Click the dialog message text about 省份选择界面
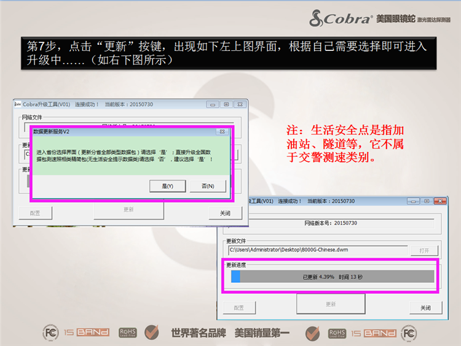Viewport: 461px width, 346px height. (125, 156)
